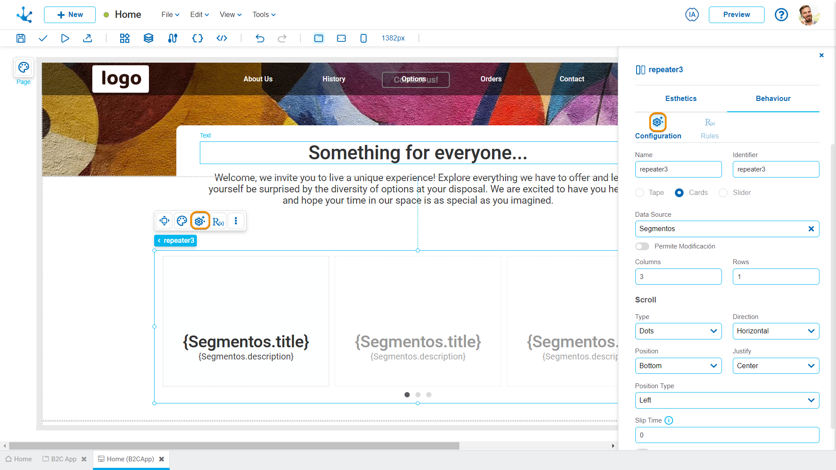Screen dimensions: 836x470
Task: Select the move/transform tool icon
Action: click(165, 221)
